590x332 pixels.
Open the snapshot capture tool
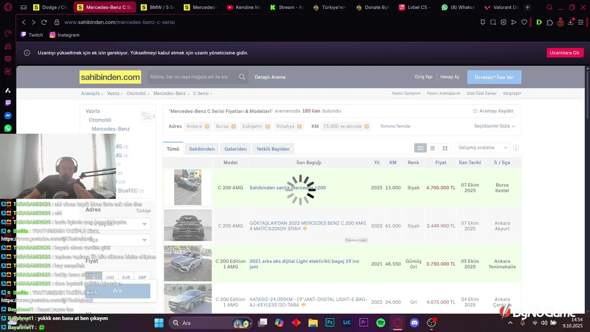493,22
